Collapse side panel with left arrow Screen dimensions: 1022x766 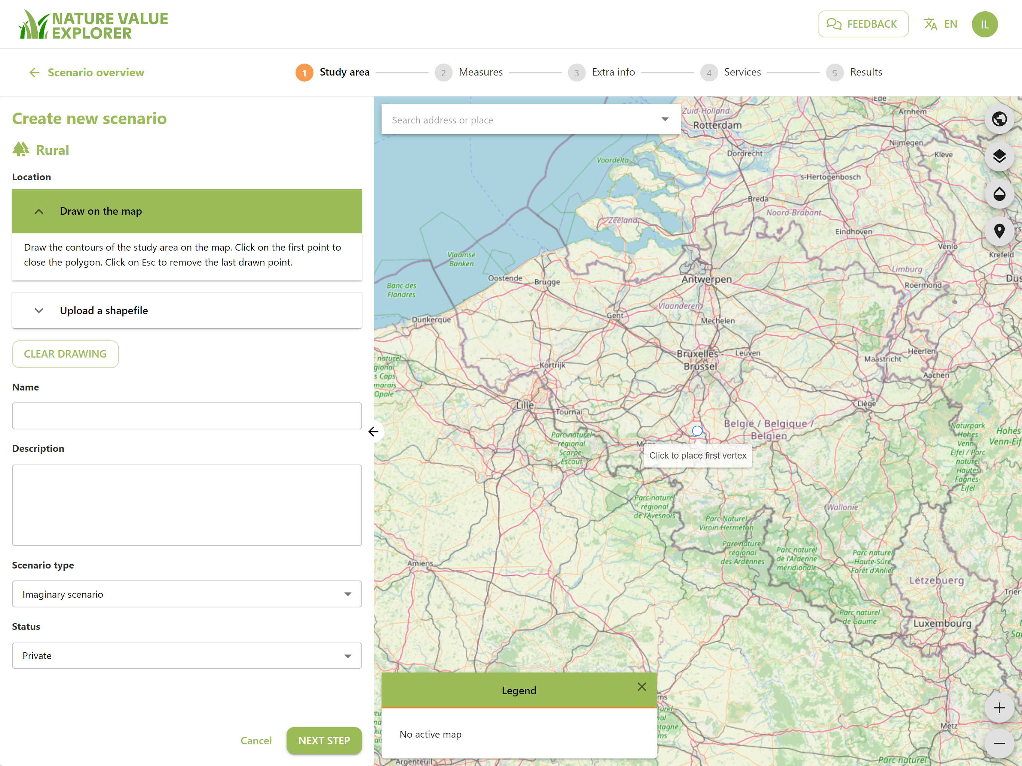(x=374, y=432)
